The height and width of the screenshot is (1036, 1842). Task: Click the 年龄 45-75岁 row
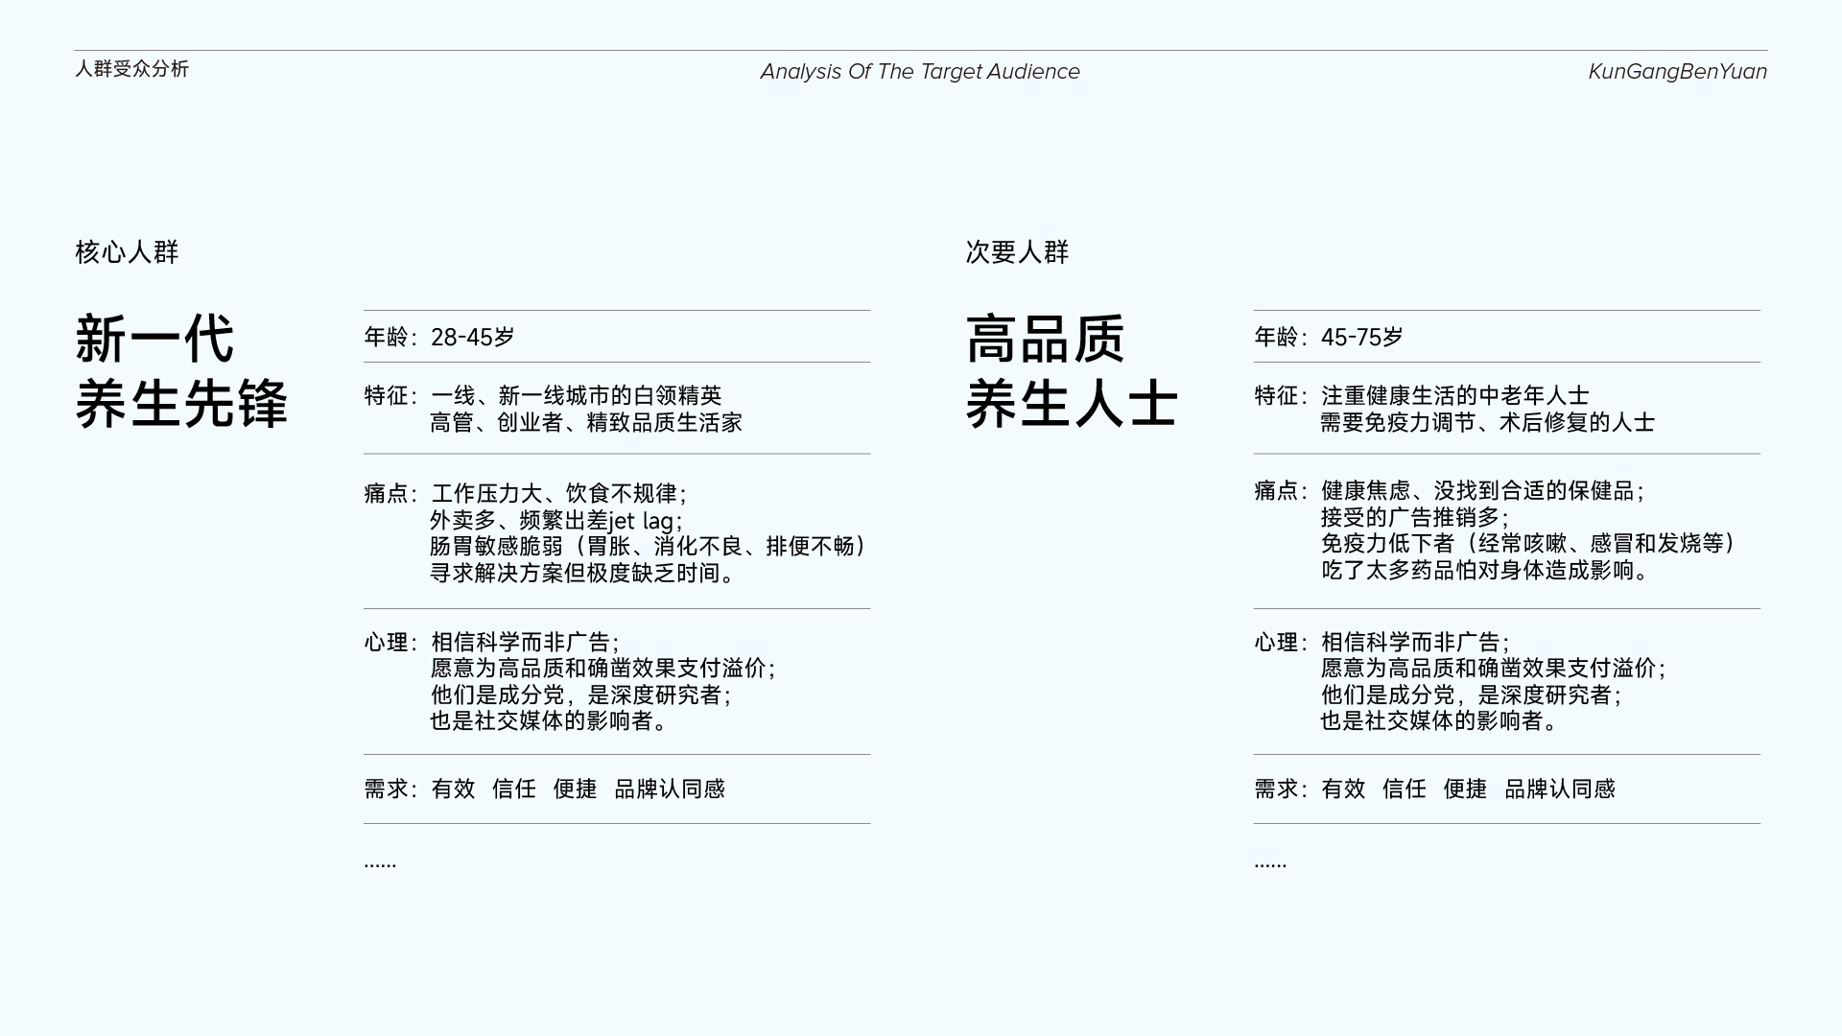[x=1329, y=337]
